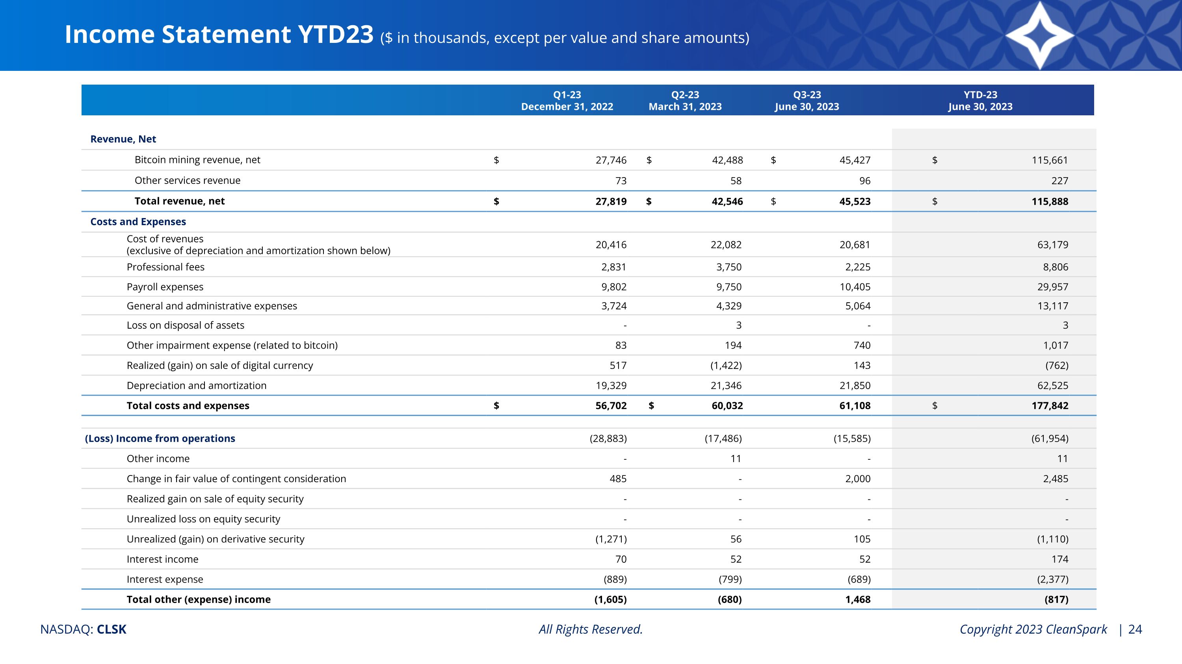Click the Q2 Total costs value 60,032
The image size is (1182, 664).
tap(727, 405)
